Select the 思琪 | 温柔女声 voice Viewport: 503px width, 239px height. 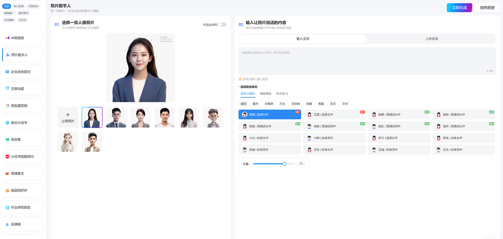[x=270, y=114]
